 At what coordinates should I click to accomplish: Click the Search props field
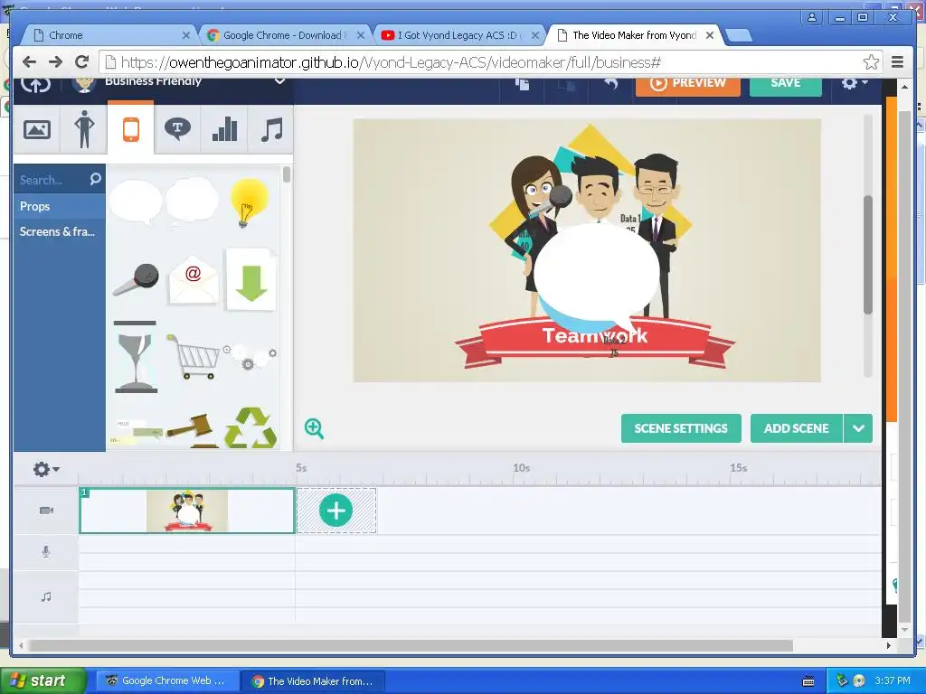tap(51, 180)
